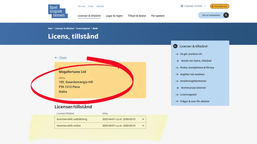The width and height of the screenshot is (257, 144).
Task: Click the arrow icon beside Frågor & svar för aktörer
Action: click(x=177, y=101)
